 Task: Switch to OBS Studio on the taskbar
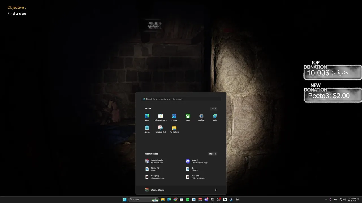(x=219, y=200)
